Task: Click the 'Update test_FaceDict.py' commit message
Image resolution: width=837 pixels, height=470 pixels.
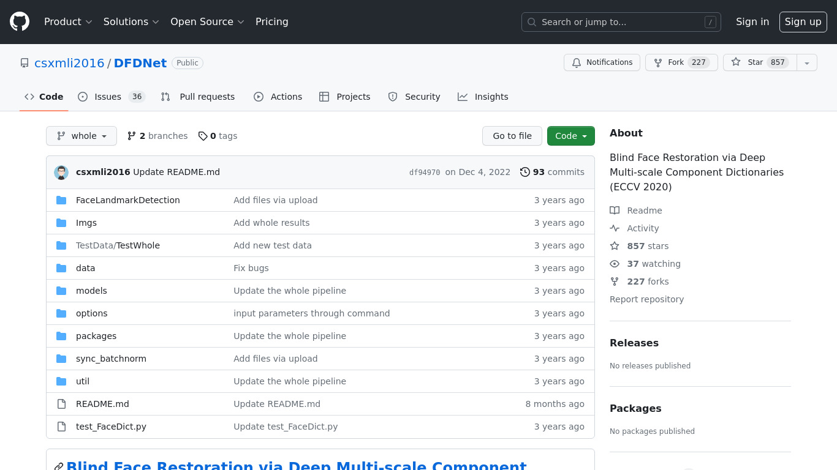Action: click(286, 427)
